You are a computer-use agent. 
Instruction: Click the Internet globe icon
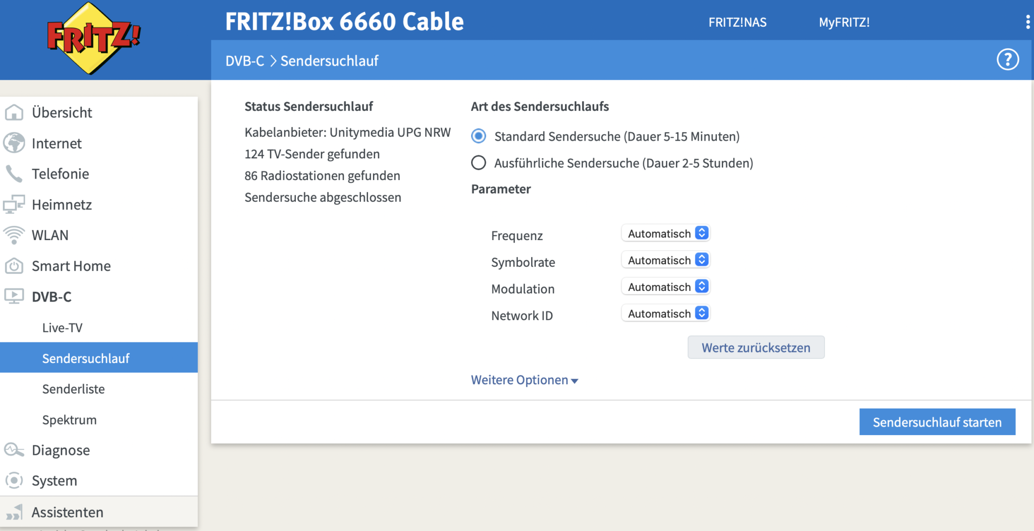pos(14,143)
